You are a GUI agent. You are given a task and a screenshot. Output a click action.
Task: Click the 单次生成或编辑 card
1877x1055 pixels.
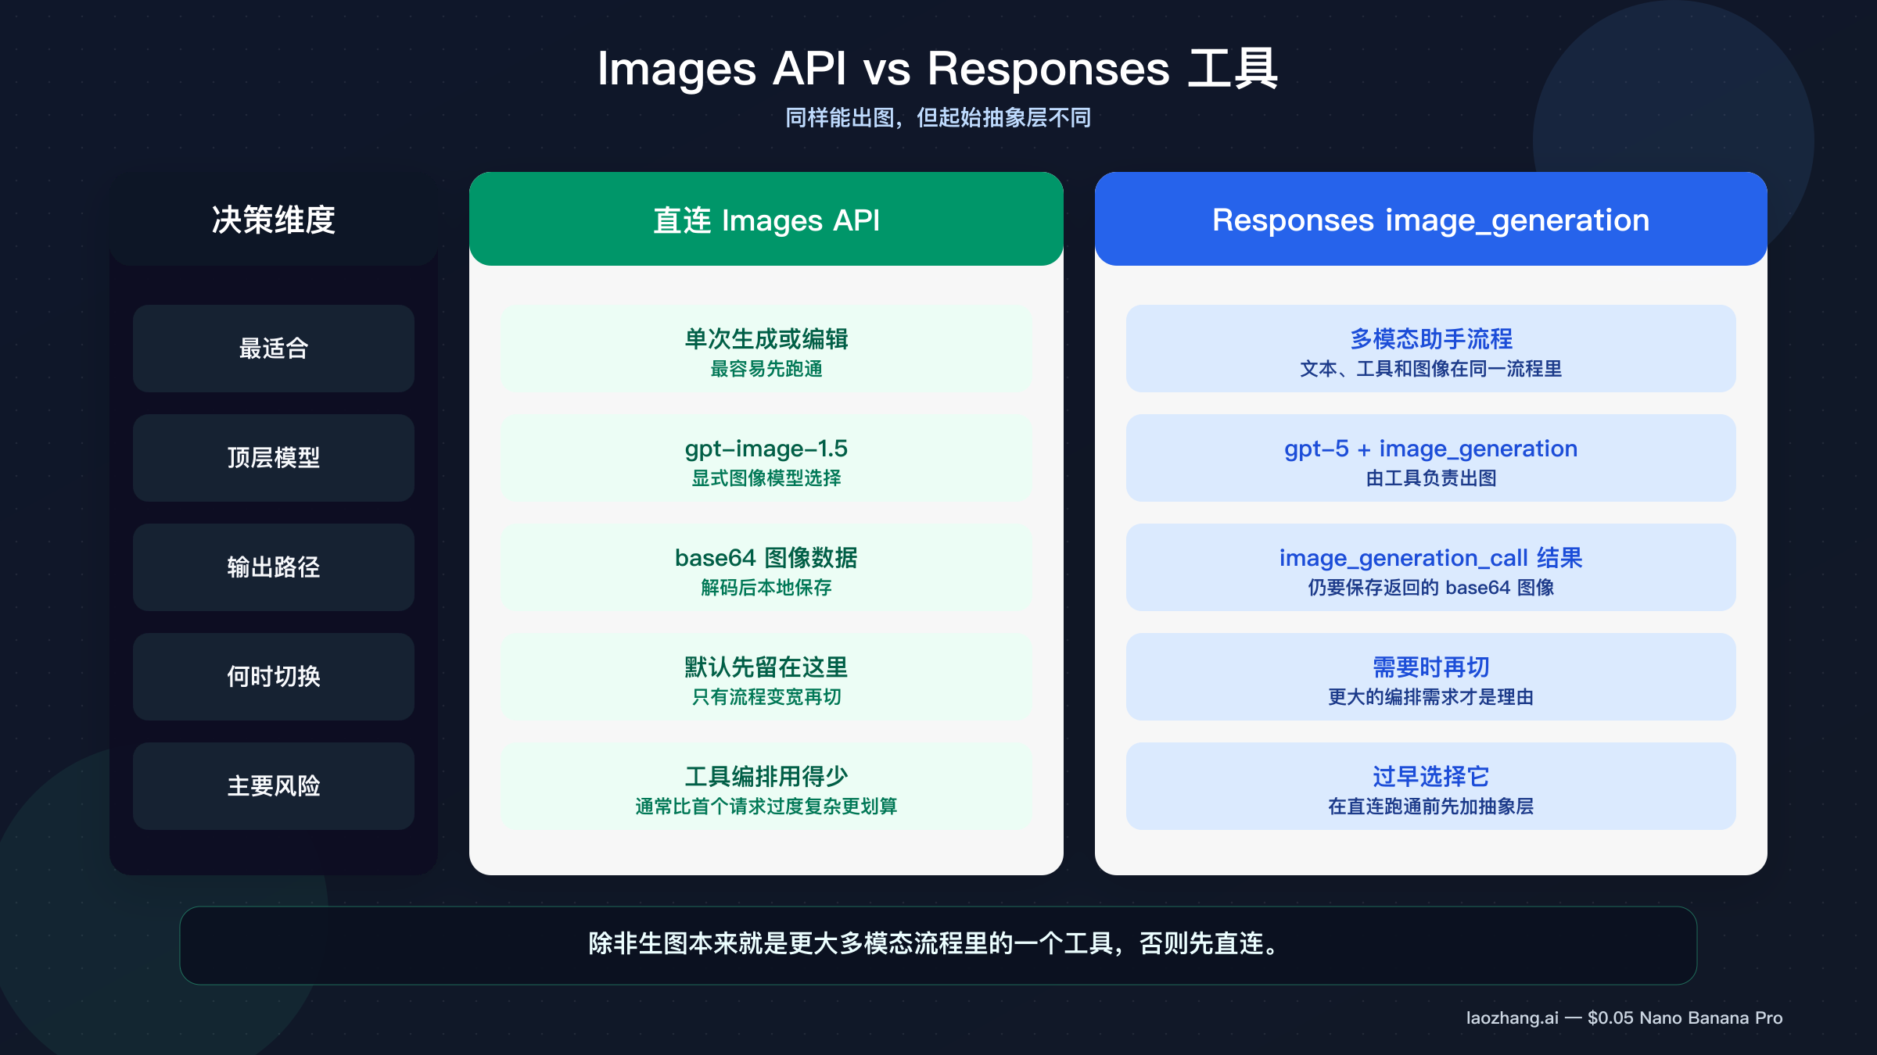click(x=766, y=349)
